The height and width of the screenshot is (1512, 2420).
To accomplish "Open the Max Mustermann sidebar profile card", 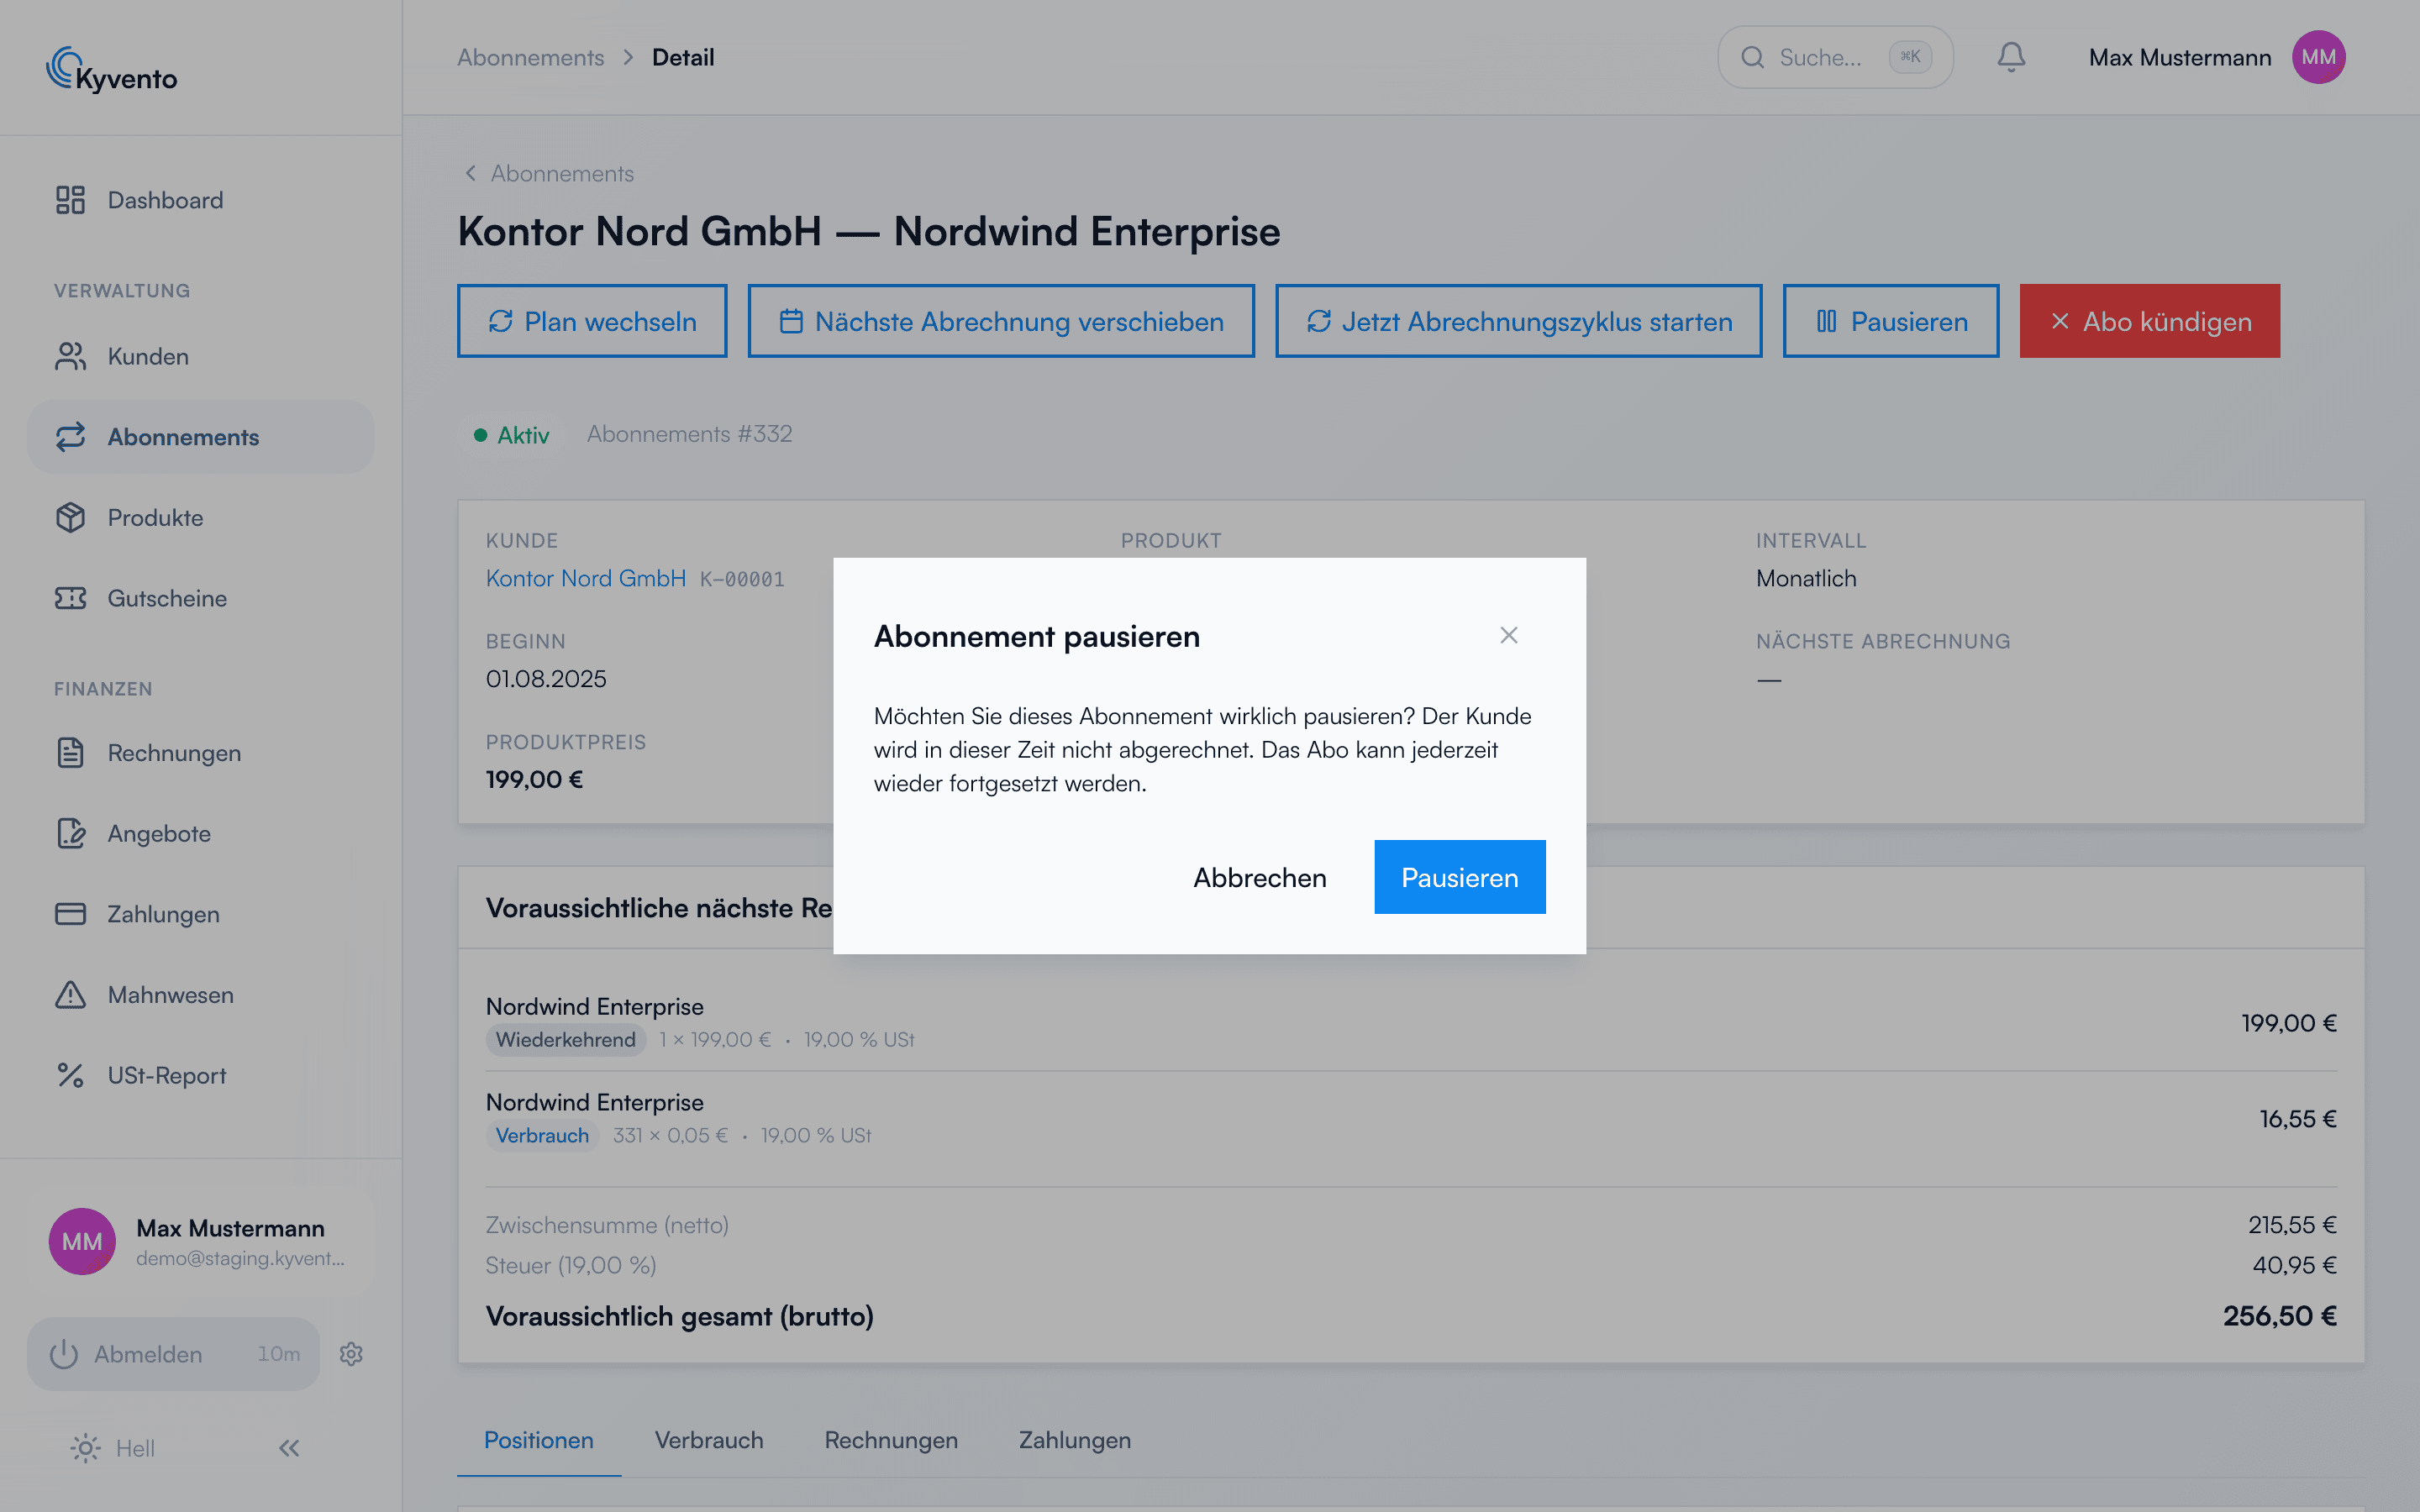I will click(200, 1241).
